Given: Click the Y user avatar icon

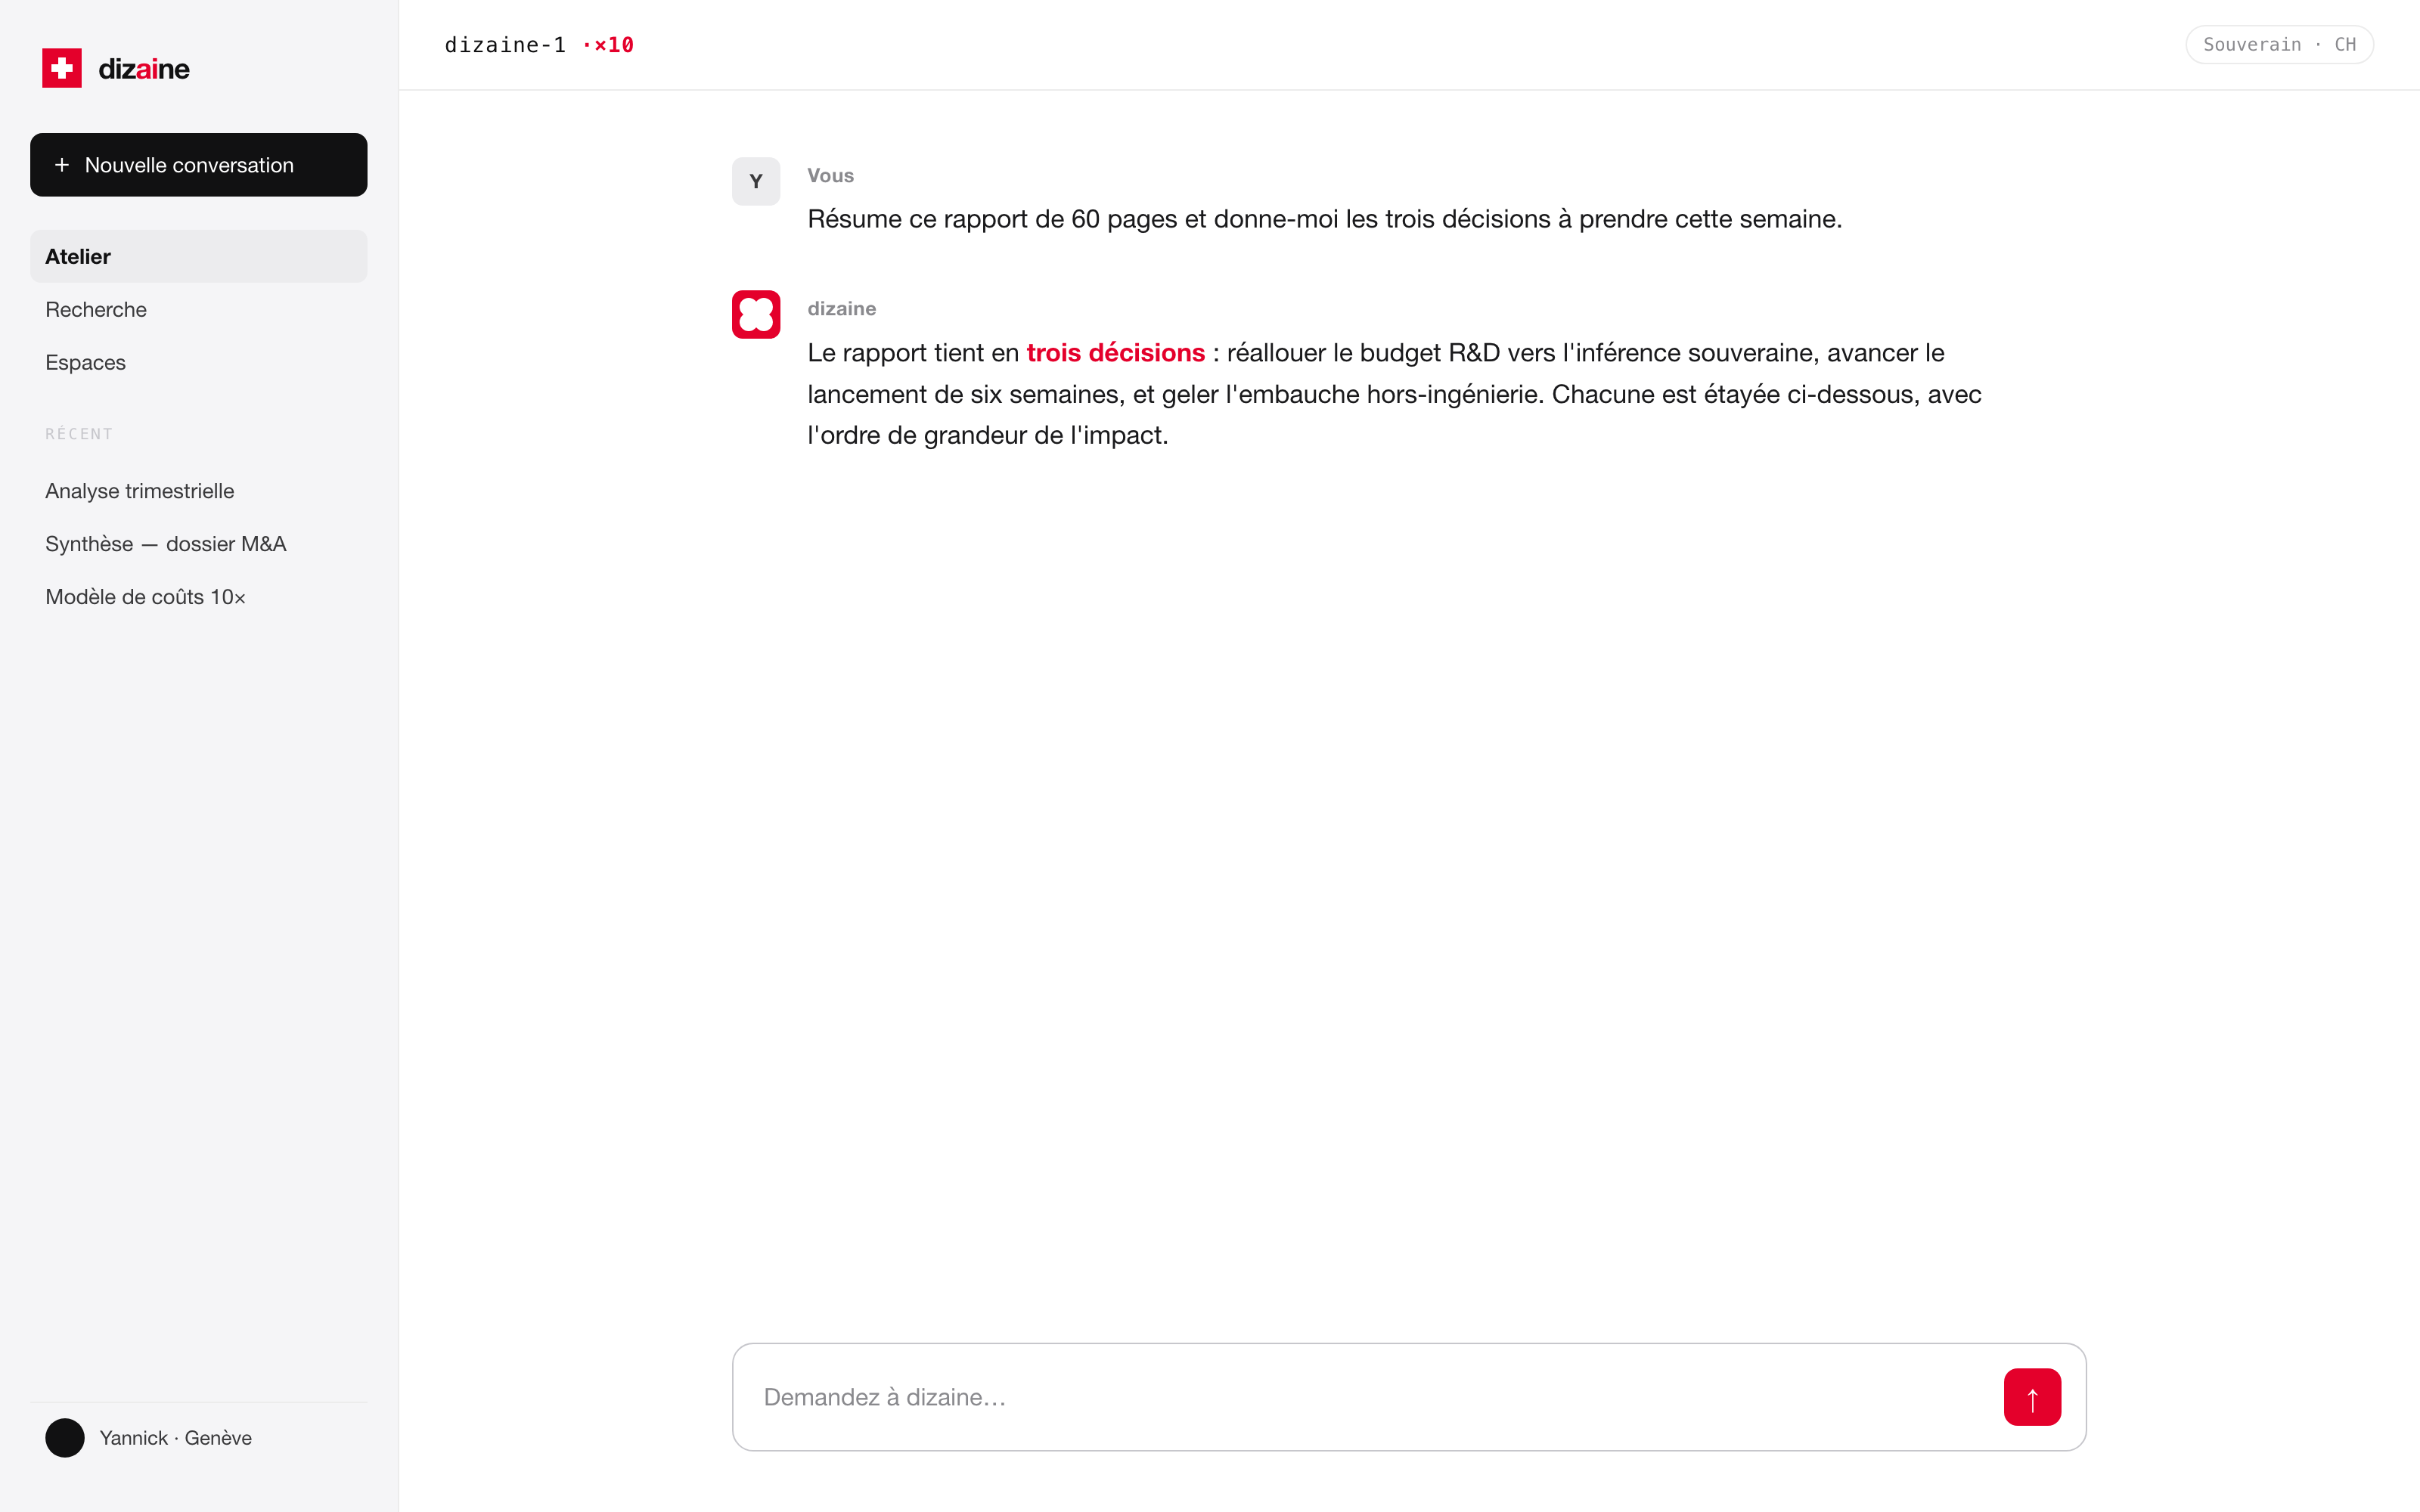Looking at the screenshot, I should [756, 181].
